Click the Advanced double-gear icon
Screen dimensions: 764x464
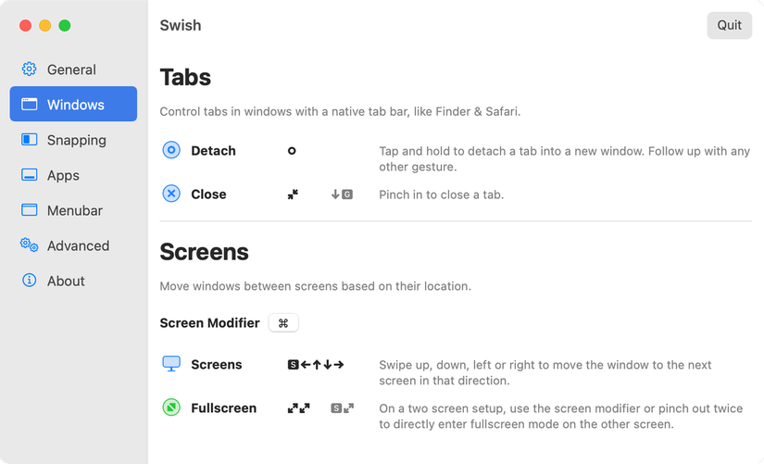(x=30, y=245)
